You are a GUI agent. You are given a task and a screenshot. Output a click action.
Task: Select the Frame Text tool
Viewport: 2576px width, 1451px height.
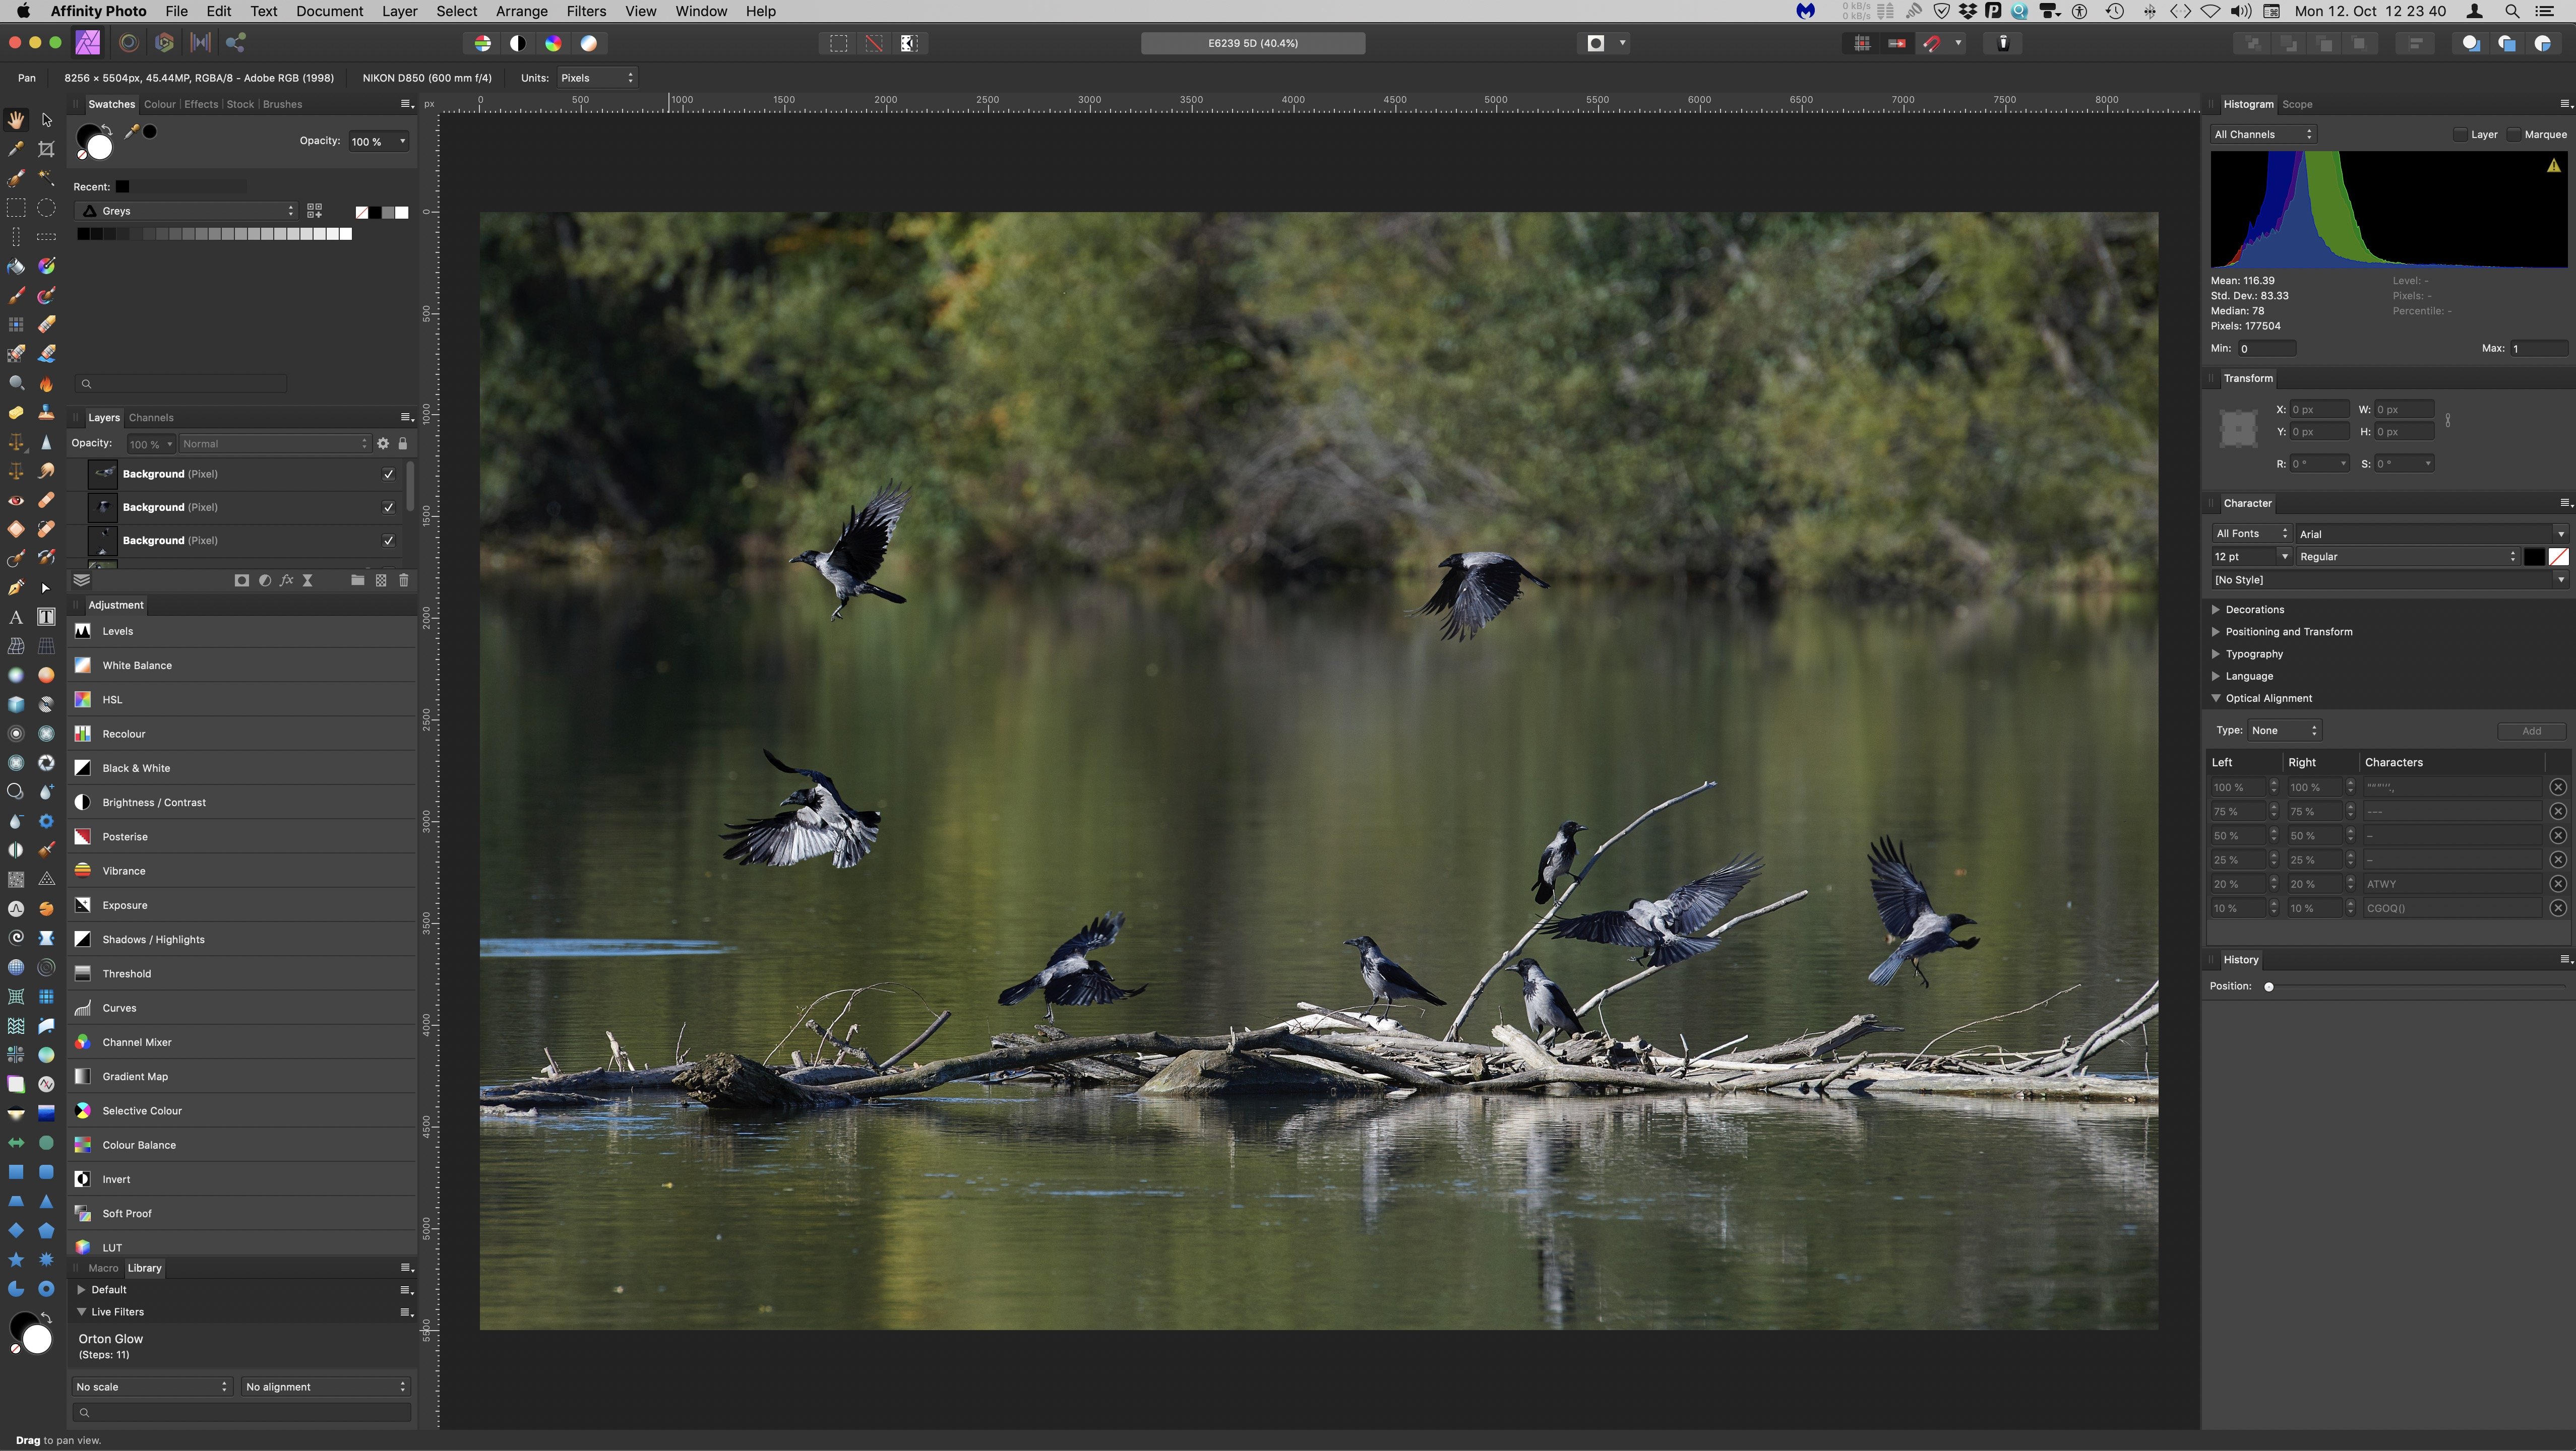(x=46, y=617)
